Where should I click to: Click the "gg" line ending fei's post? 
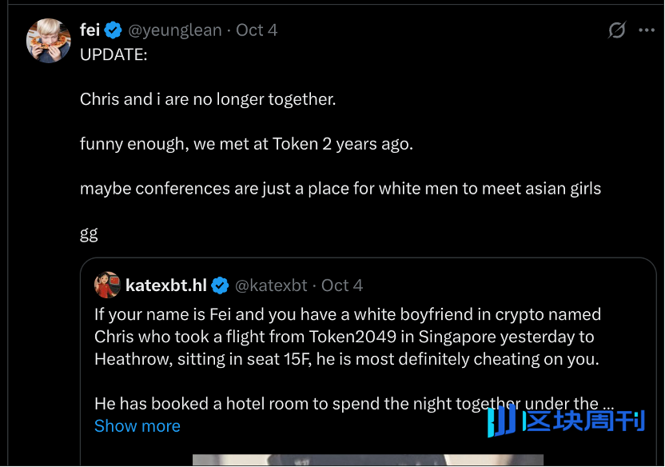click(x=89, y=233)
